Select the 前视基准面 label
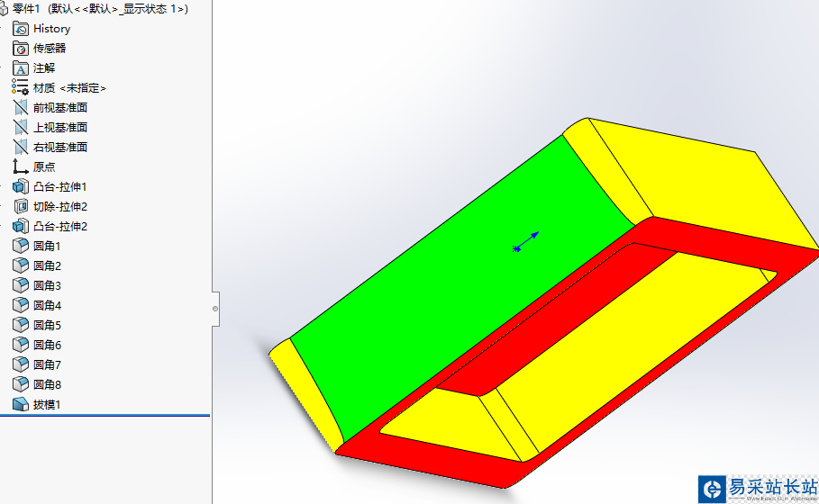The height and width of the screenshot is (504, 819). click(x=60, y=107)
